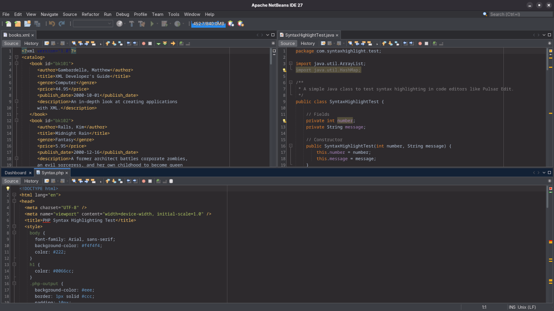Maximize the Java editor pane

(x=550, y=35)
